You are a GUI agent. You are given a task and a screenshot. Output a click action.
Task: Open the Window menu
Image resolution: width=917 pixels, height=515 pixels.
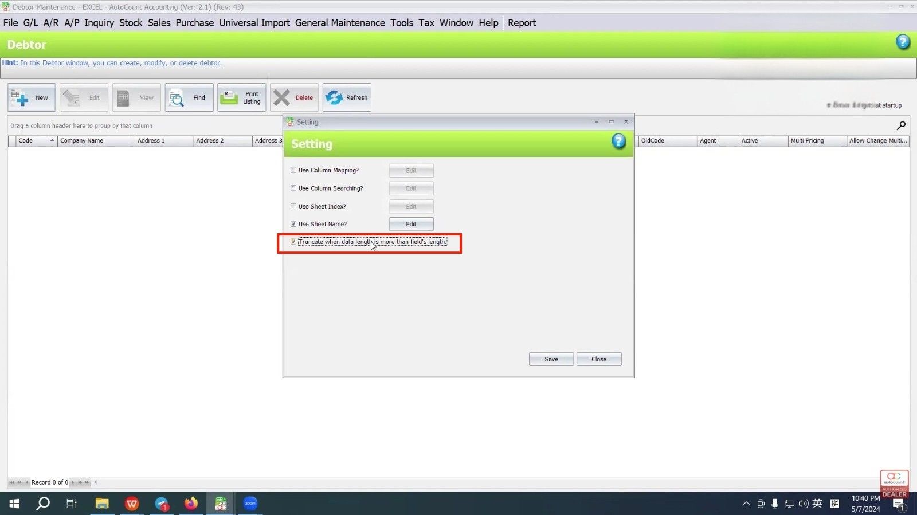pyautogui.click(x=456, y=23)
